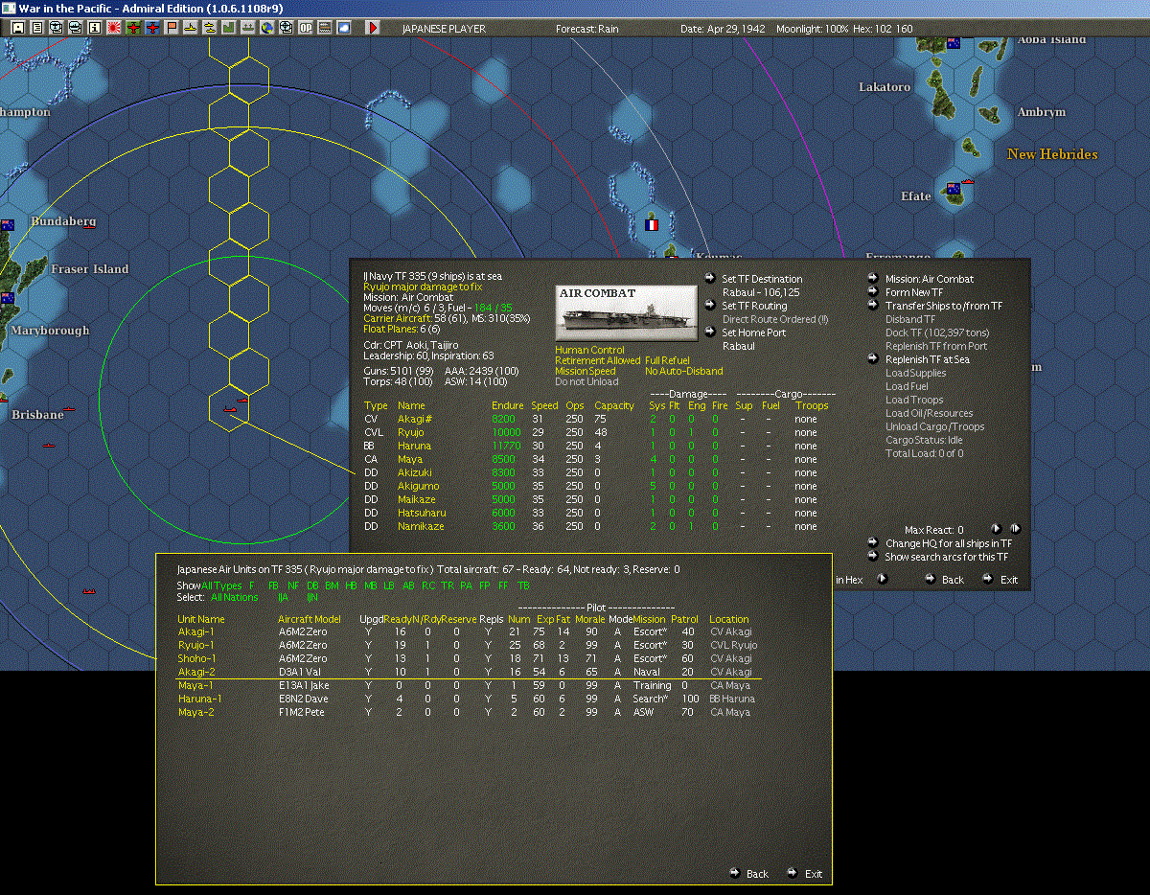Sort air units by Patrol column
The height and width of the screenshot is (895, 1150).
tap(683, 619)
